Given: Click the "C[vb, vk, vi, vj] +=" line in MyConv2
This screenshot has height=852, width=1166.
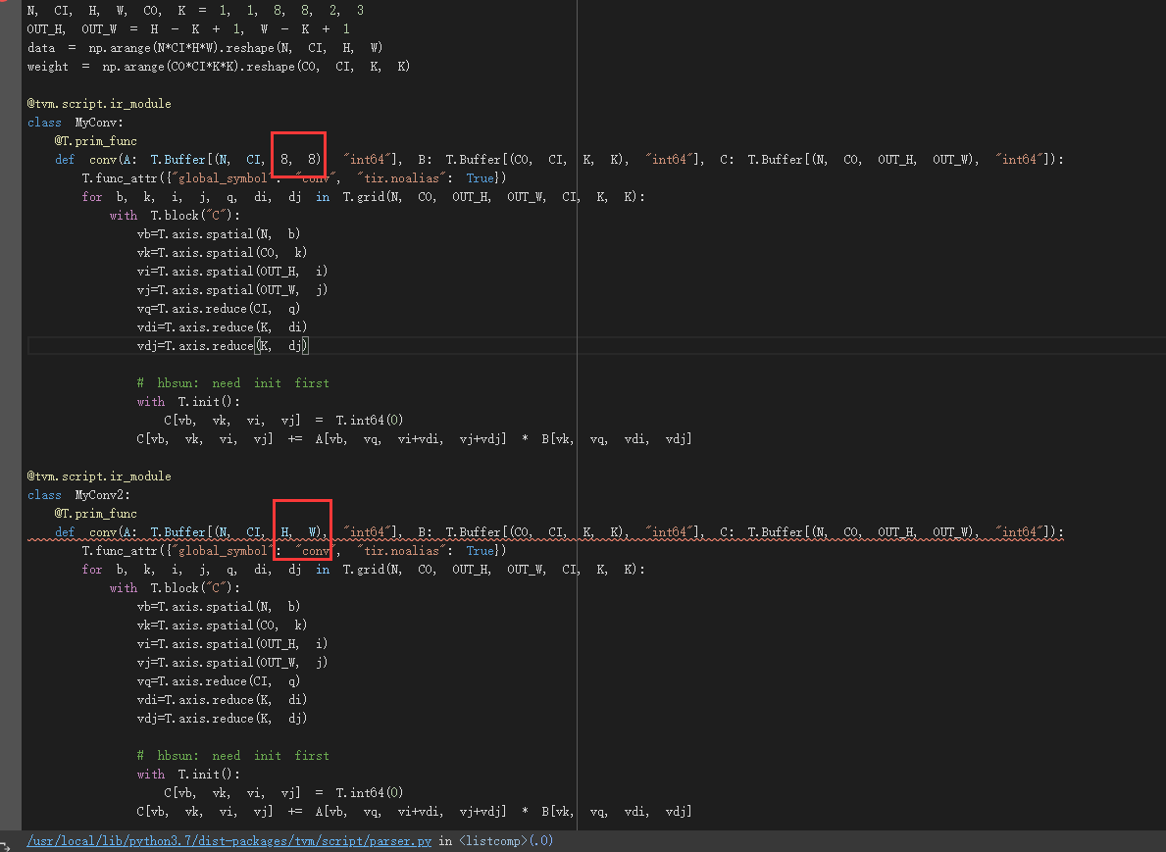Looking at the screenshot, I should coord(414,811).
